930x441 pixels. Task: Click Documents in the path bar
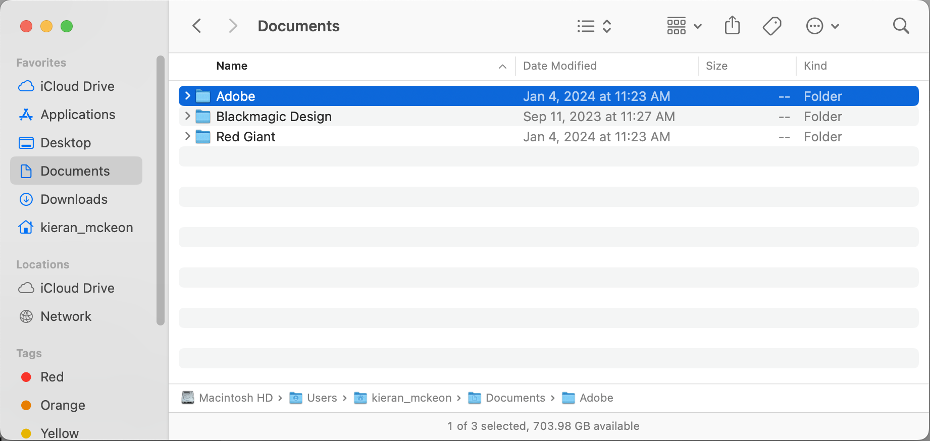[x=507, y=398]
